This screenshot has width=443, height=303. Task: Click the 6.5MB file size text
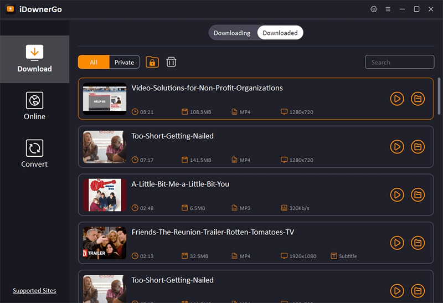pyautogui.click(x=197, y=208)
